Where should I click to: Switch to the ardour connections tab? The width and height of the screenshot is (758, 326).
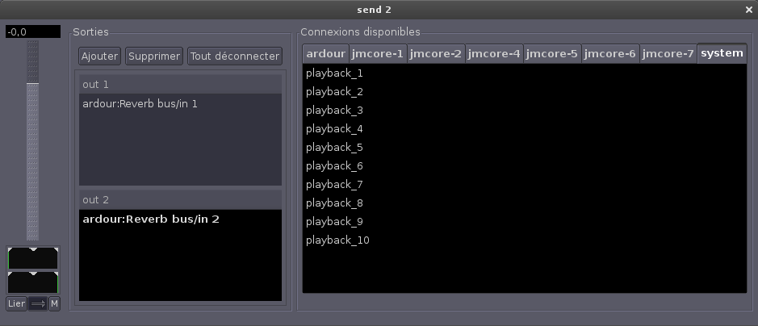325,53
